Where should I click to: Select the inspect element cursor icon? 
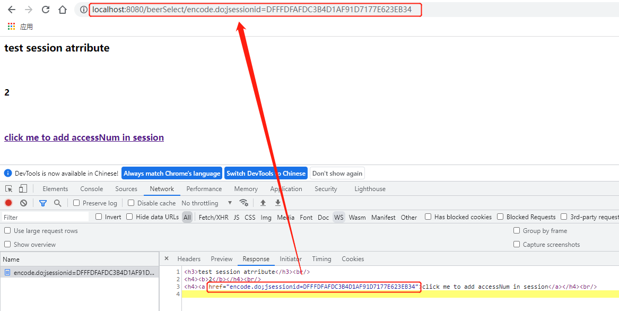9,188
